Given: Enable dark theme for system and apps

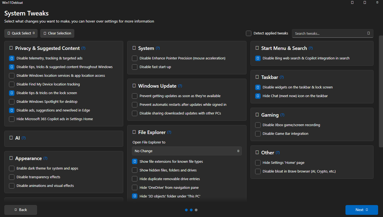Looking at the screenshot, I should click(x=12, y=168).
